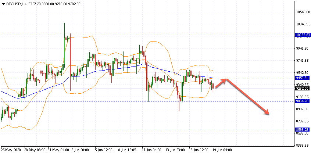Image resolution: width=311 pixels, height=154 pixels.
Task: Click the BTCUSD,H4 chart title text
Action: pos(17,4)
